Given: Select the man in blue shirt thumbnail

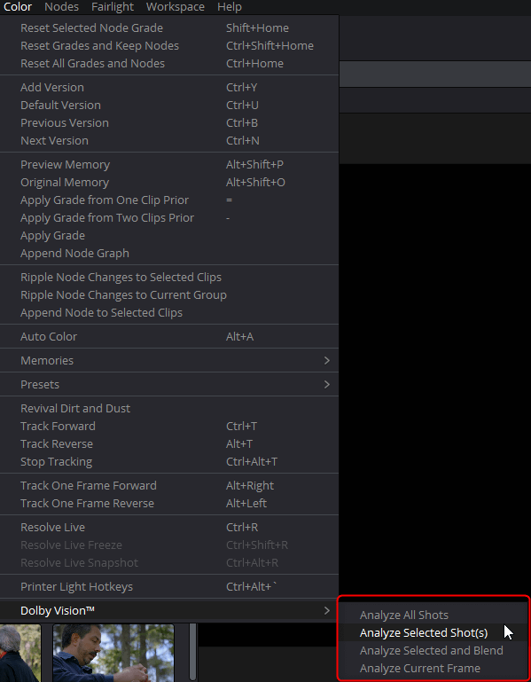Looking at the screenshot, I should point(113,653).
